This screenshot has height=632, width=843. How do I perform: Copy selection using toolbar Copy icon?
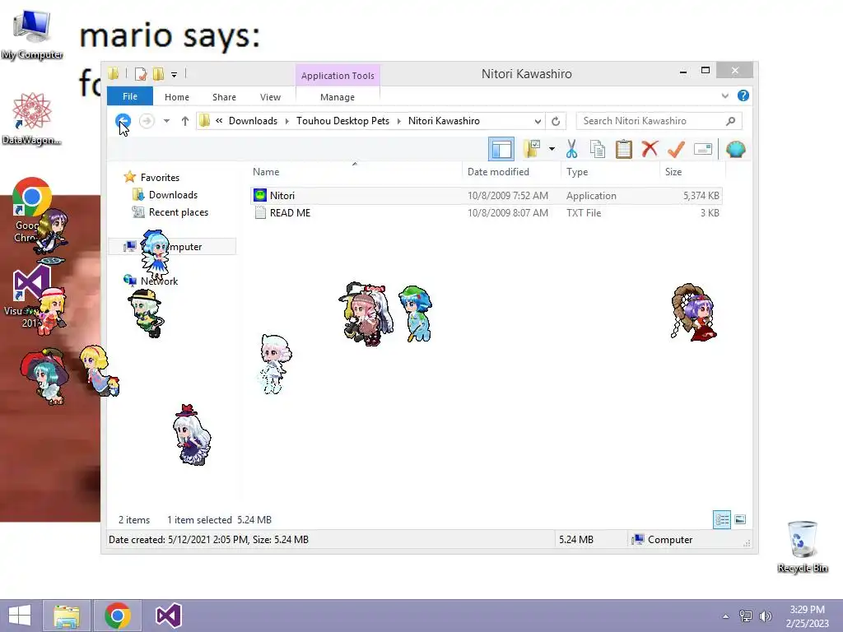tap(598, 149)
